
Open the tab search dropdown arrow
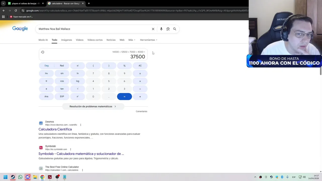pos(3,4)
